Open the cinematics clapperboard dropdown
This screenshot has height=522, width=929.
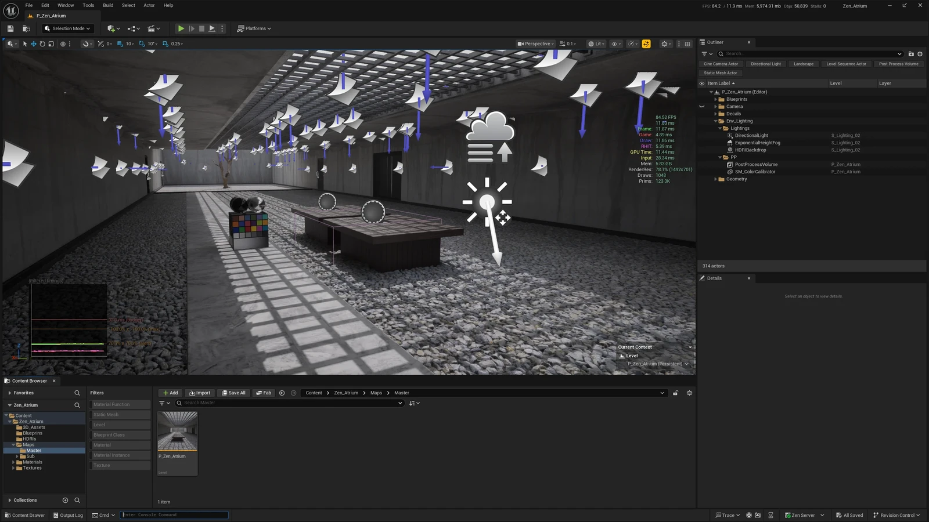[154, 28]
